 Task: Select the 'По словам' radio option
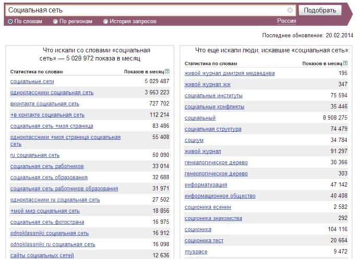(10, 21)
